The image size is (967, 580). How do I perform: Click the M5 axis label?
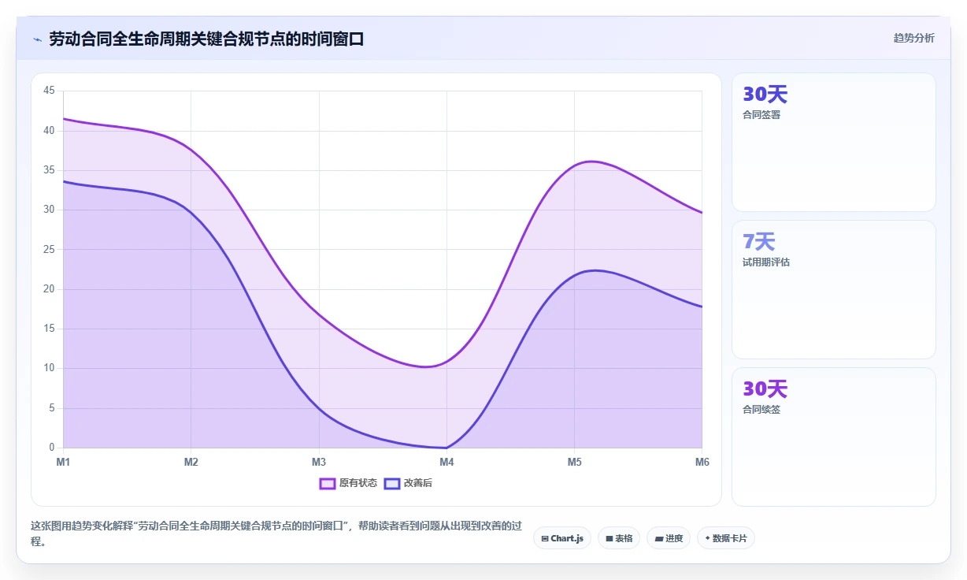574,463
